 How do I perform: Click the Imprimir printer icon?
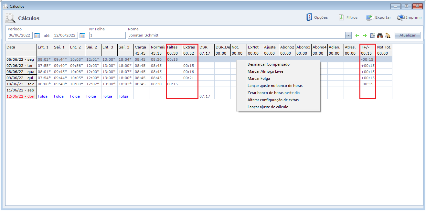[401, 17]
